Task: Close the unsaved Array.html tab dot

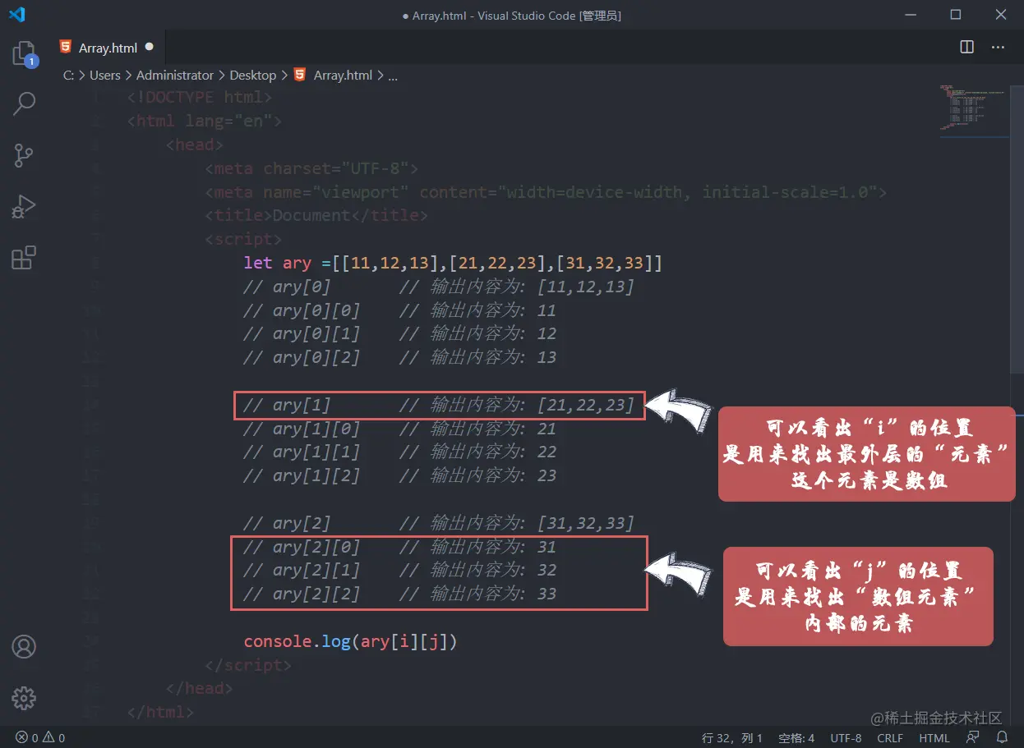Action: pos(149,48)
